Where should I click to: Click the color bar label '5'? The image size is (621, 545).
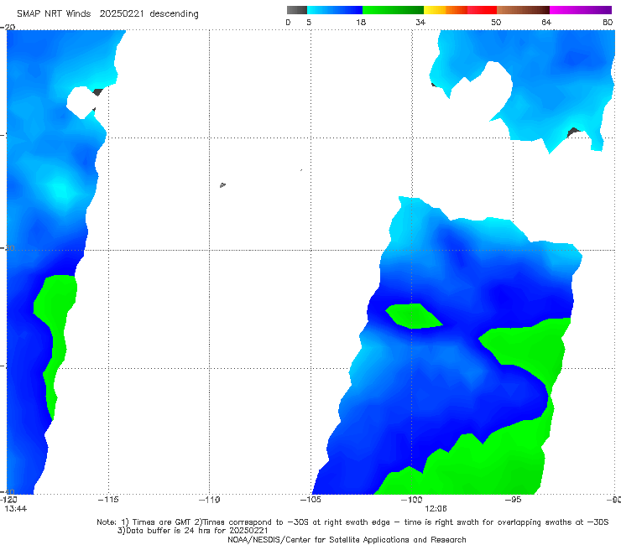[x=309, y=23]
